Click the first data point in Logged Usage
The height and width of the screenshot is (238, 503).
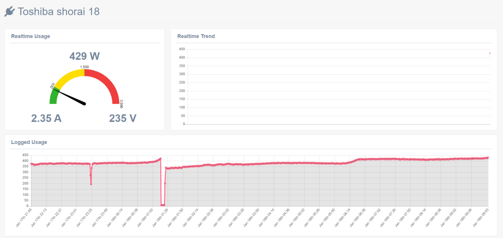pos(31,163)
